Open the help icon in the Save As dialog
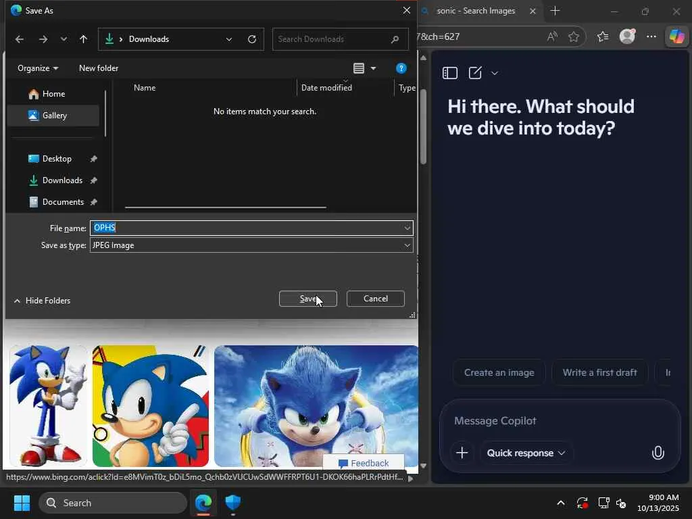692x519 pixels. click(401, 68)
